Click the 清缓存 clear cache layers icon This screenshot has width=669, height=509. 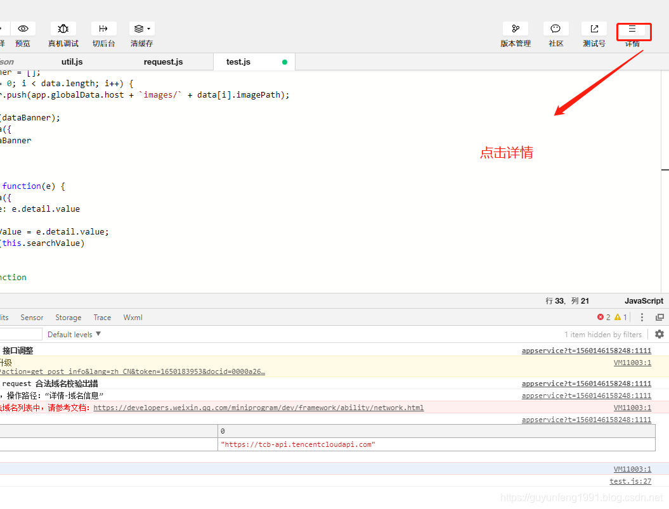click(139, 29)
